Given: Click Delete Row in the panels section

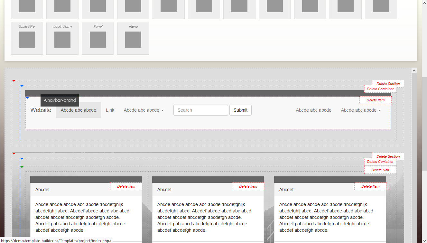Looking at the screenshot, I should click(x=380, y=170).
